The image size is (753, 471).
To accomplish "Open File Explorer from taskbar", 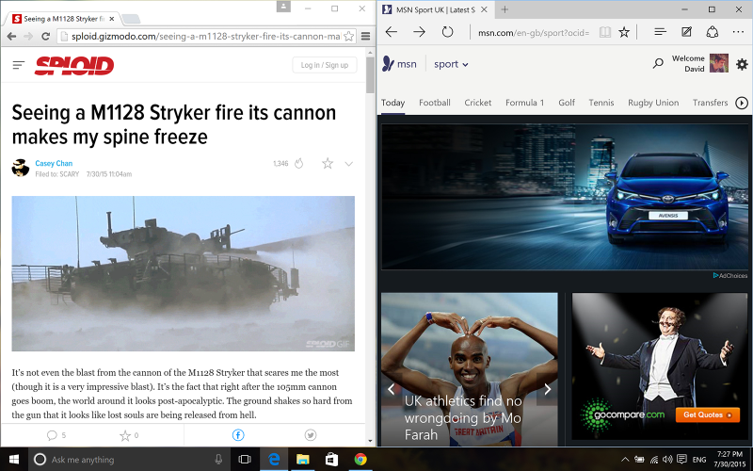I will point(302,460).
